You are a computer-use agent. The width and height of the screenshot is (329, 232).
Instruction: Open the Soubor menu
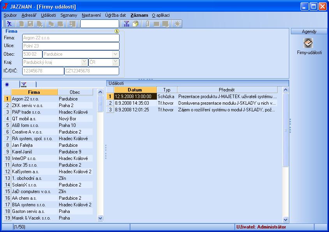(x=10, y=15)
